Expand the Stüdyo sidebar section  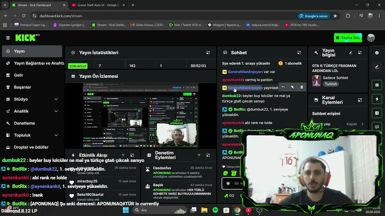point(56,99)
